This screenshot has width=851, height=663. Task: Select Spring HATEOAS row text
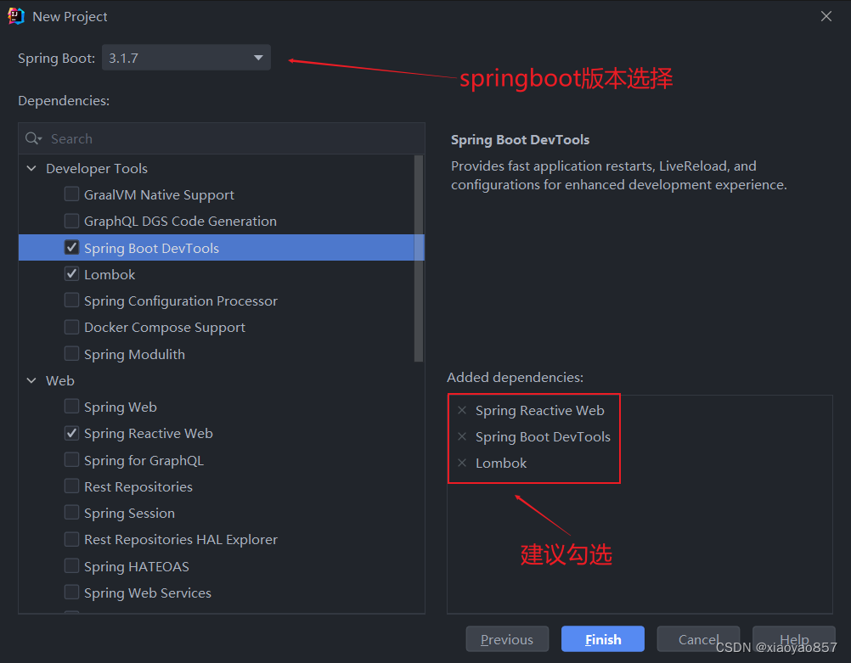point(137,566)
